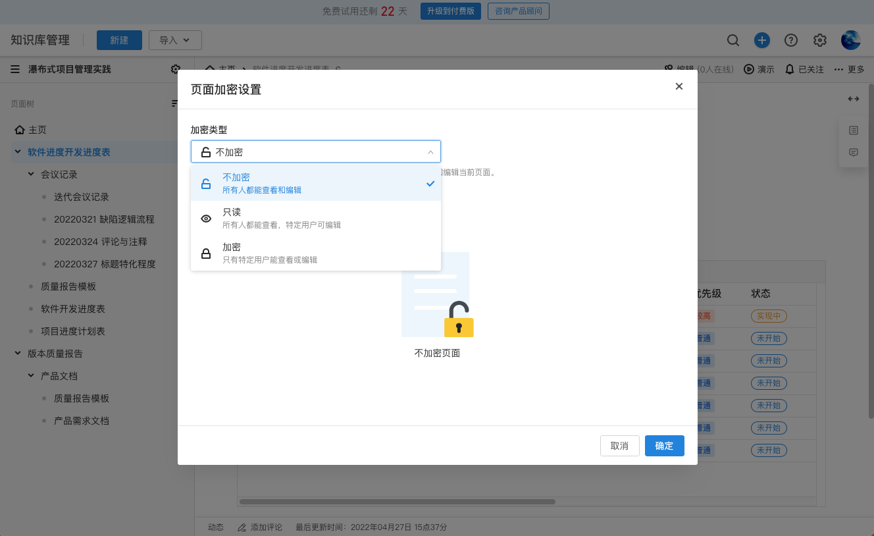Collapse the 软件进度开发进度表 tree node

click(x=18, y=152)
